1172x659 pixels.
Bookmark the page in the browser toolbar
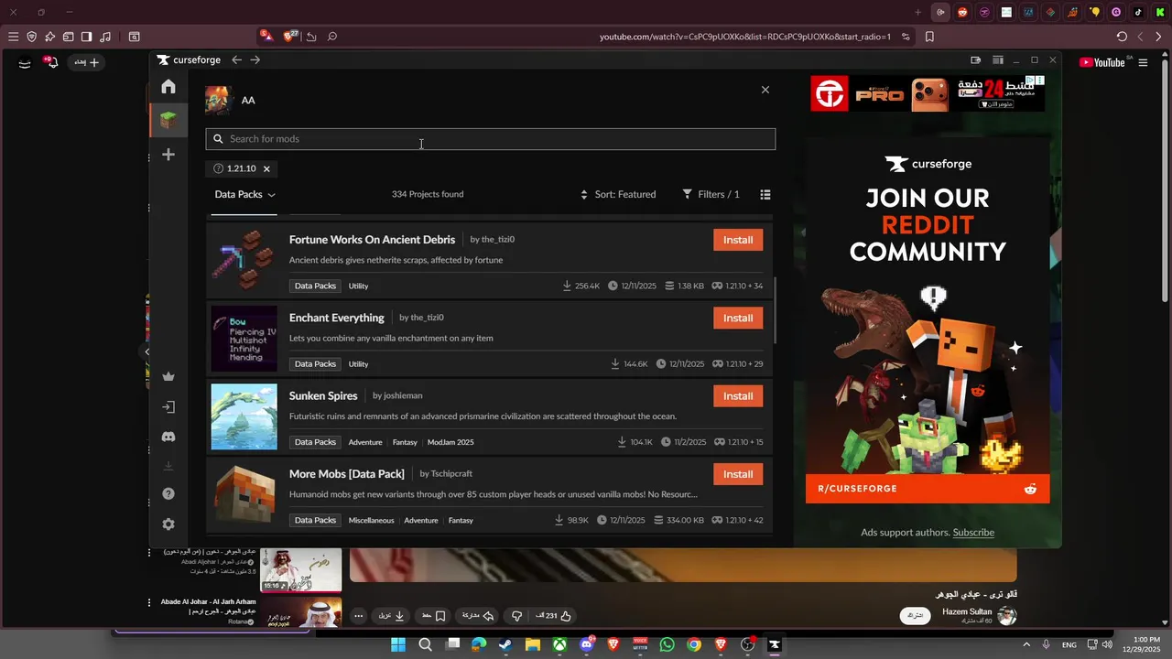point(929,37)
